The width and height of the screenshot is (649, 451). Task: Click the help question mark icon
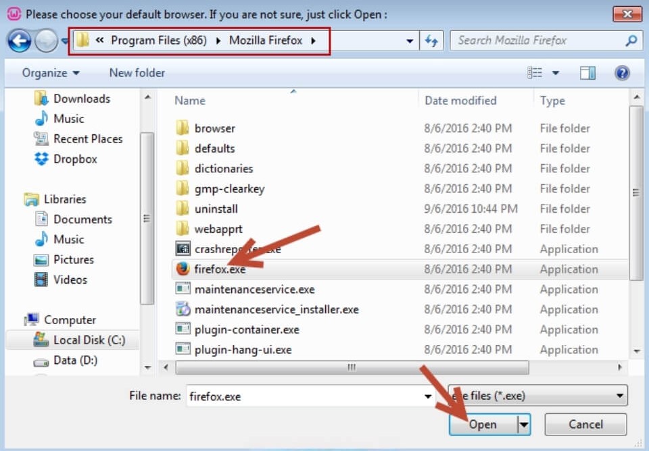pos(622,73)
